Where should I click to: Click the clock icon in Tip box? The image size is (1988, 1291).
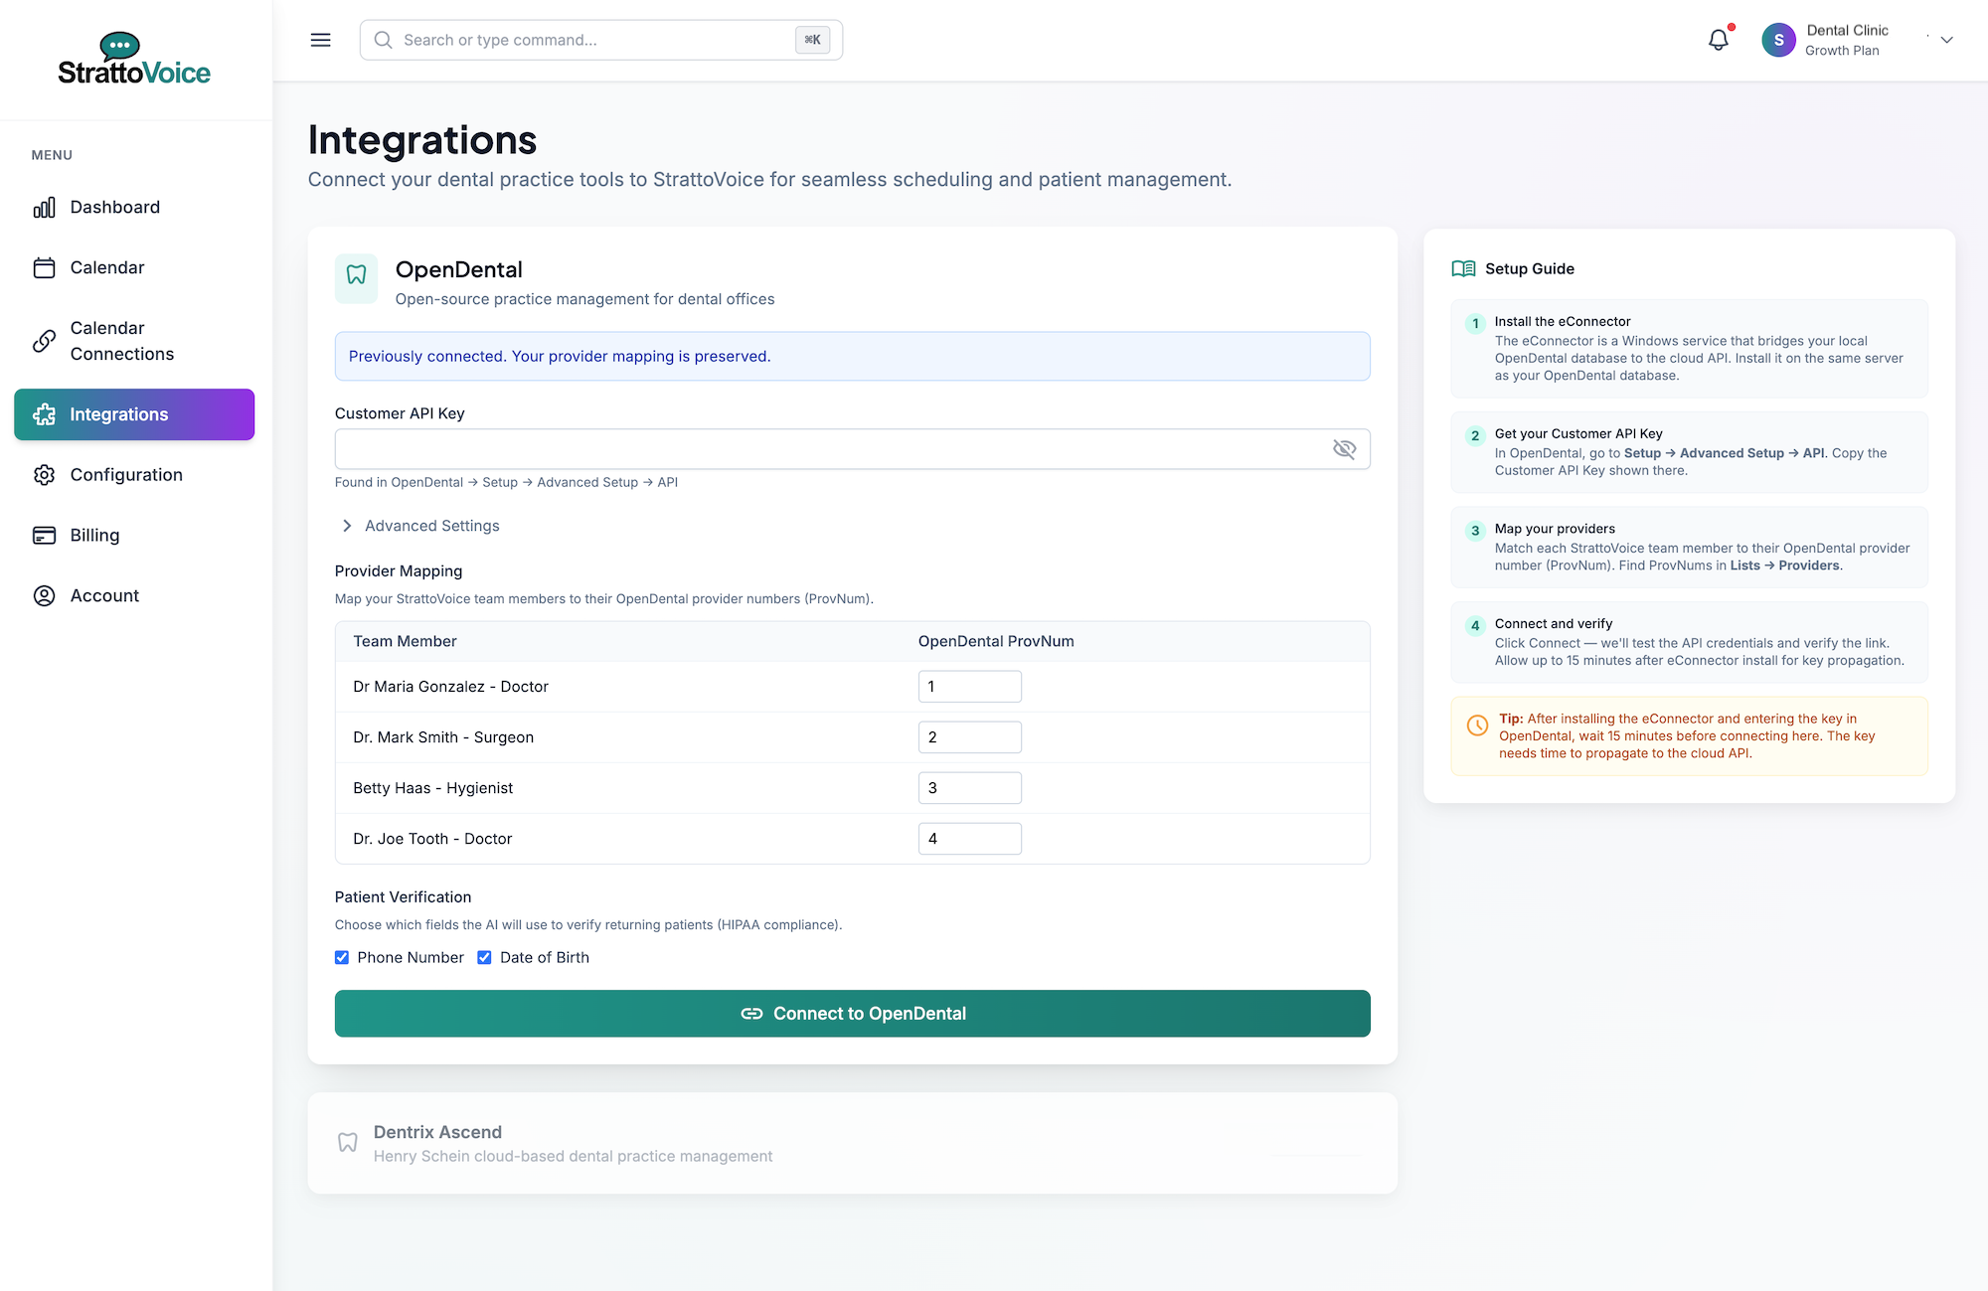pyautogui.click(x=1478, y=726)
